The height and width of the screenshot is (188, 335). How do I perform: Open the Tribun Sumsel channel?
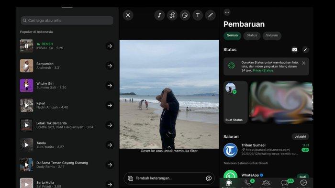pyautogui.click(x=266, y=150)
